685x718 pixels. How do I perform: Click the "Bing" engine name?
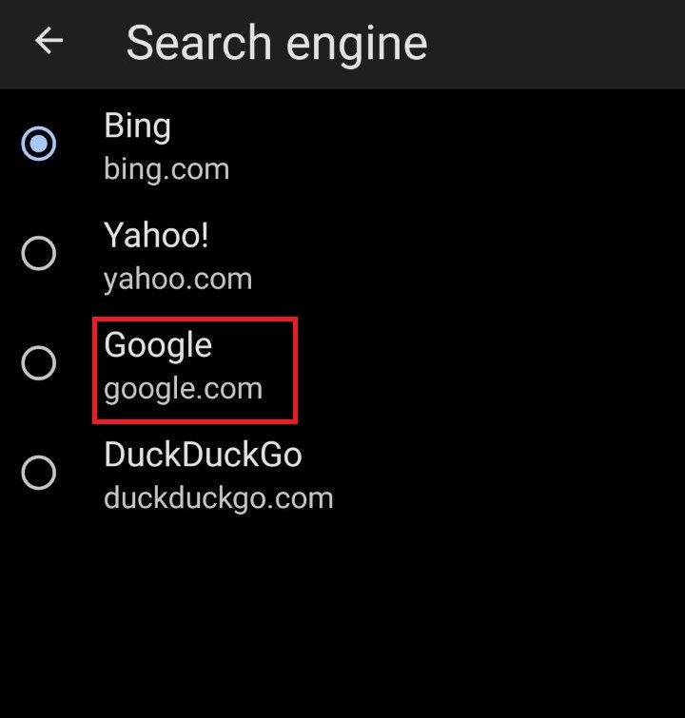coord(137,126)
